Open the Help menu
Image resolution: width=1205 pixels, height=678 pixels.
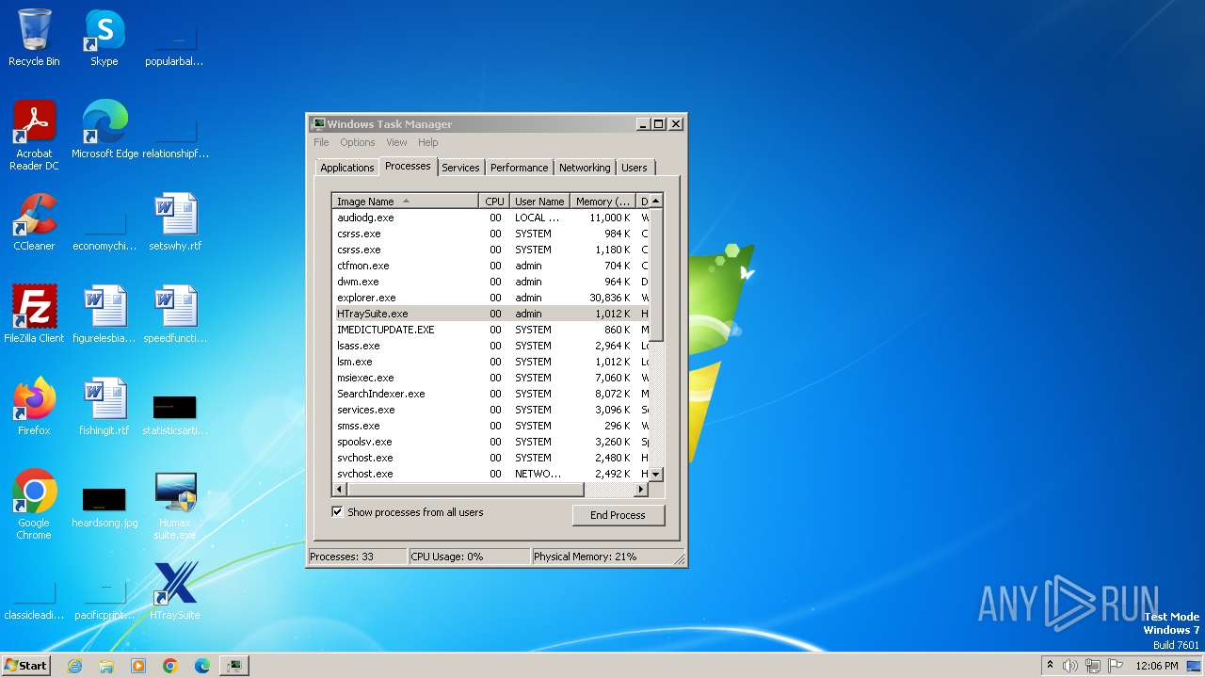427,142
